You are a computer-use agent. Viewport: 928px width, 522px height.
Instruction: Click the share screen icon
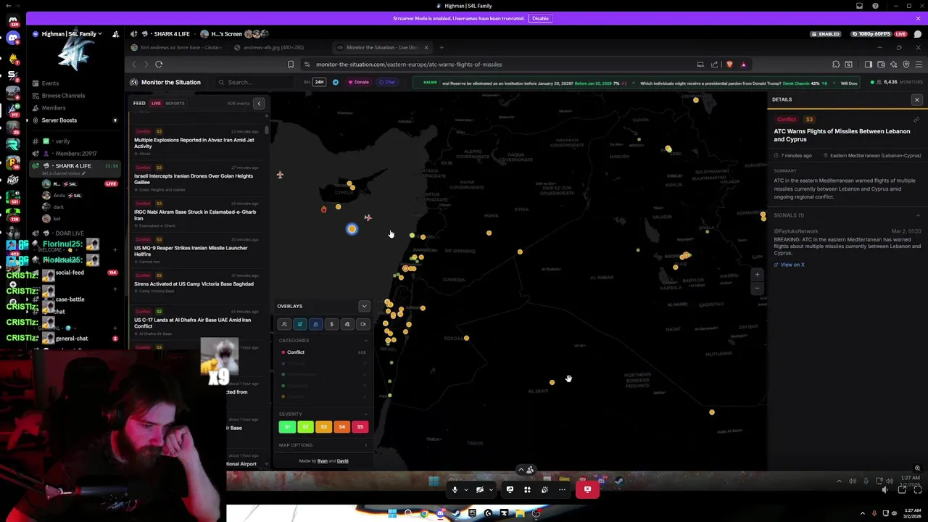510,490
